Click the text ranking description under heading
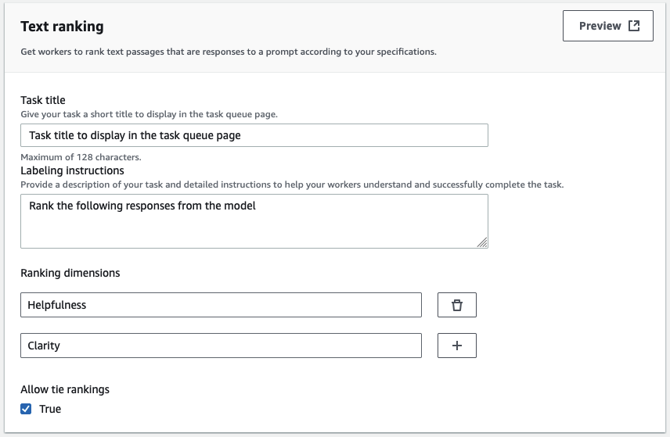 coord(229,52)
